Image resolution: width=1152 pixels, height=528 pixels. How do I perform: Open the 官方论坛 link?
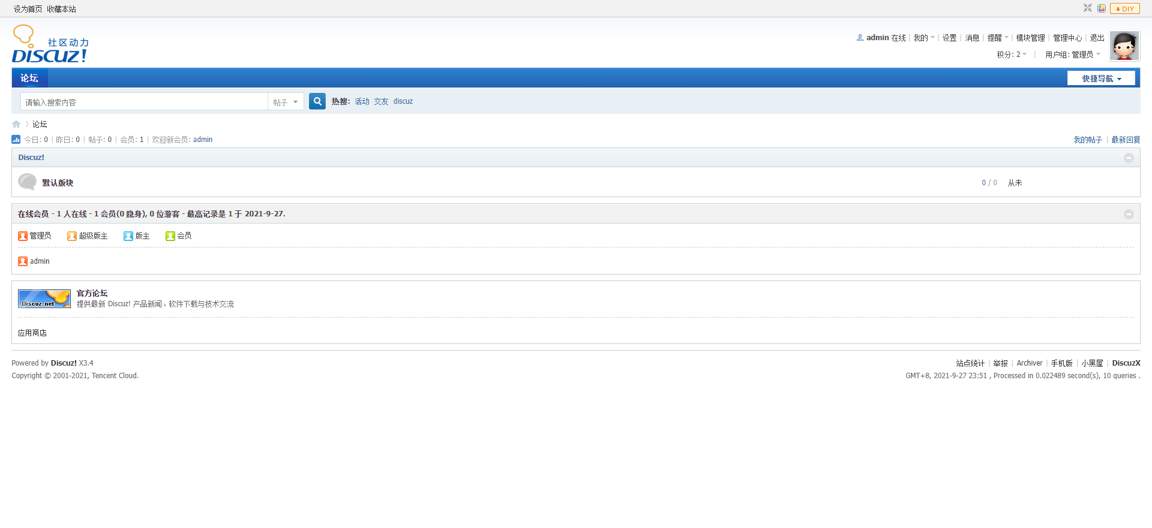[92, 293]
